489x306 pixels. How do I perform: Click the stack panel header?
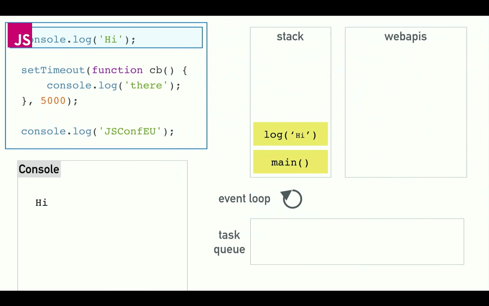290,36
